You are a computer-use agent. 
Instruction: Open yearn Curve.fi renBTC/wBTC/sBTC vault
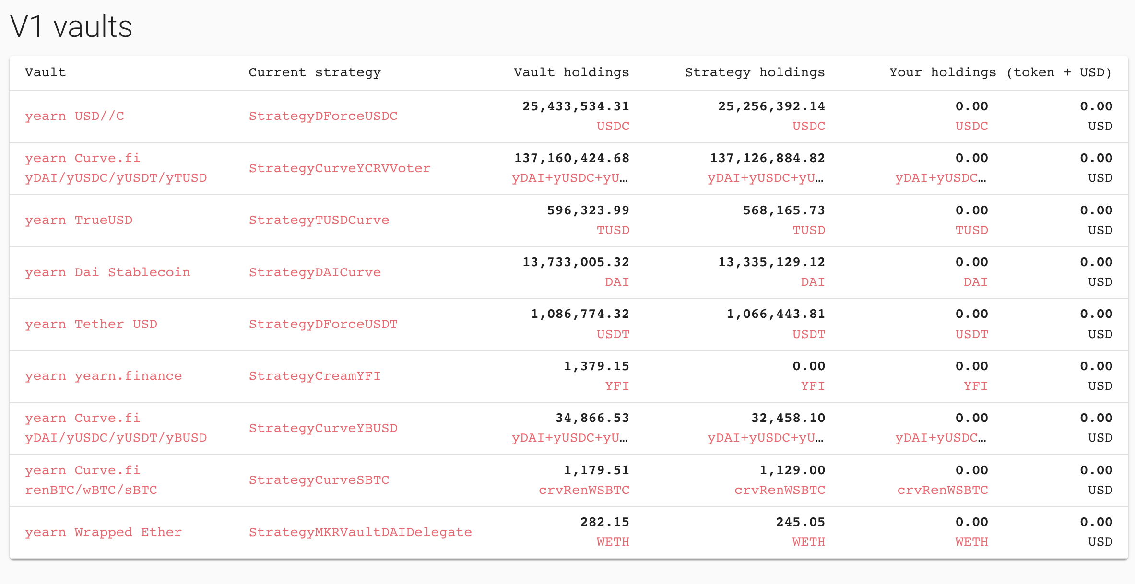pyautogui.click(x=91, y=480)
